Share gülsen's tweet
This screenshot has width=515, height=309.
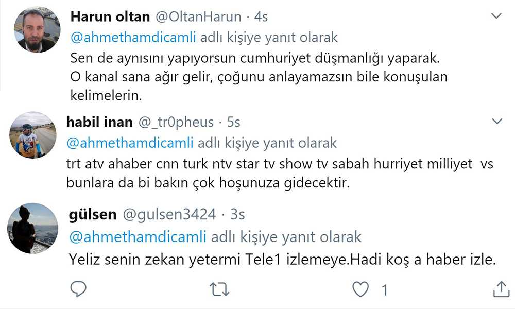[501, 289]
